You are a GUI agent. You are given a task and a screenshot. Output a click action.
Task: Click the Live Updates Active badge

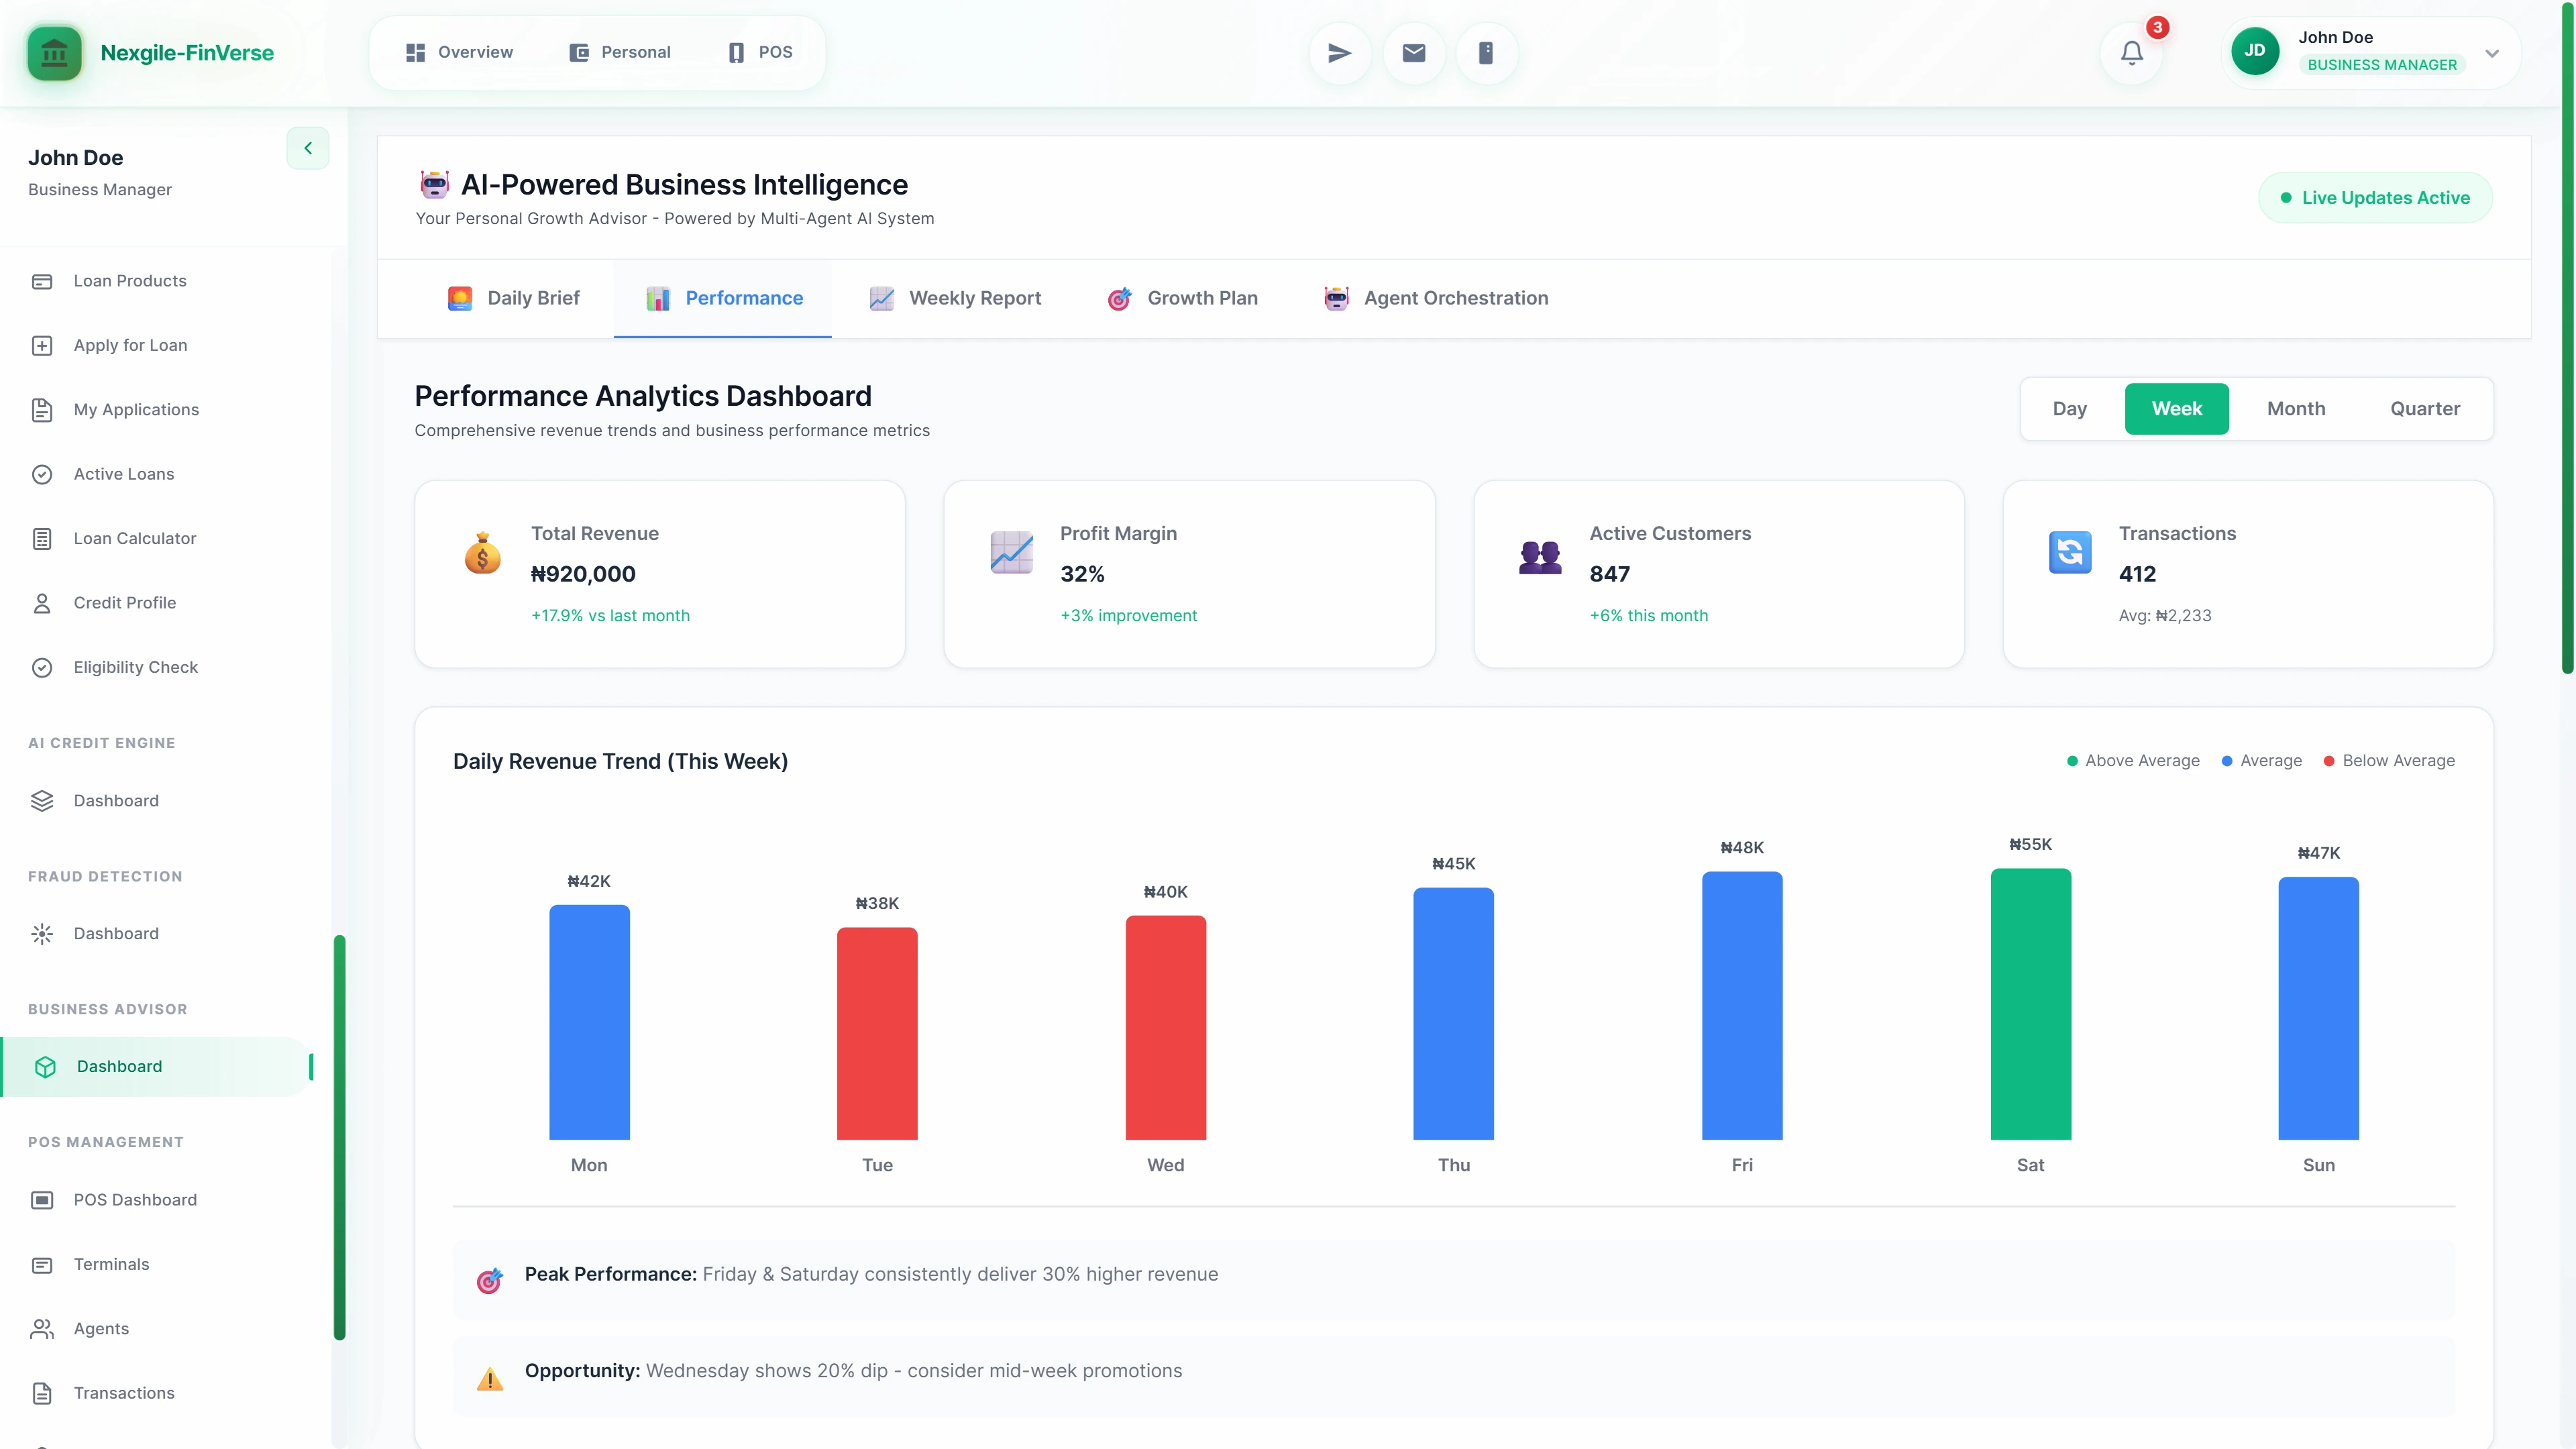[x=2375, y=197]
